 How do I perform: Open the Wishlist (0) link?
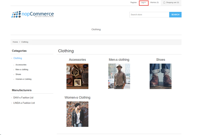tap(154, 3)
